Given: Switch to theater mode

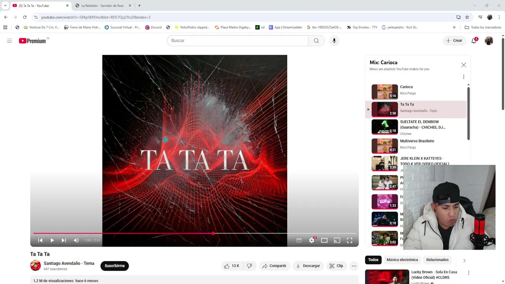Looking at the screenshot, I should [324, 240].
